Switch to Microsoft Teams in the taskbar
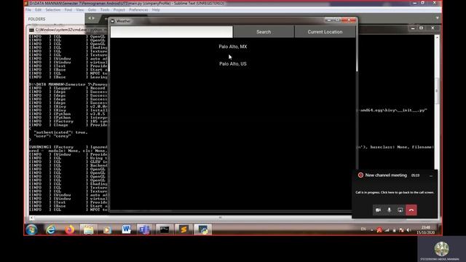This screenshot has width=466, height=262. tap(145, 230)
